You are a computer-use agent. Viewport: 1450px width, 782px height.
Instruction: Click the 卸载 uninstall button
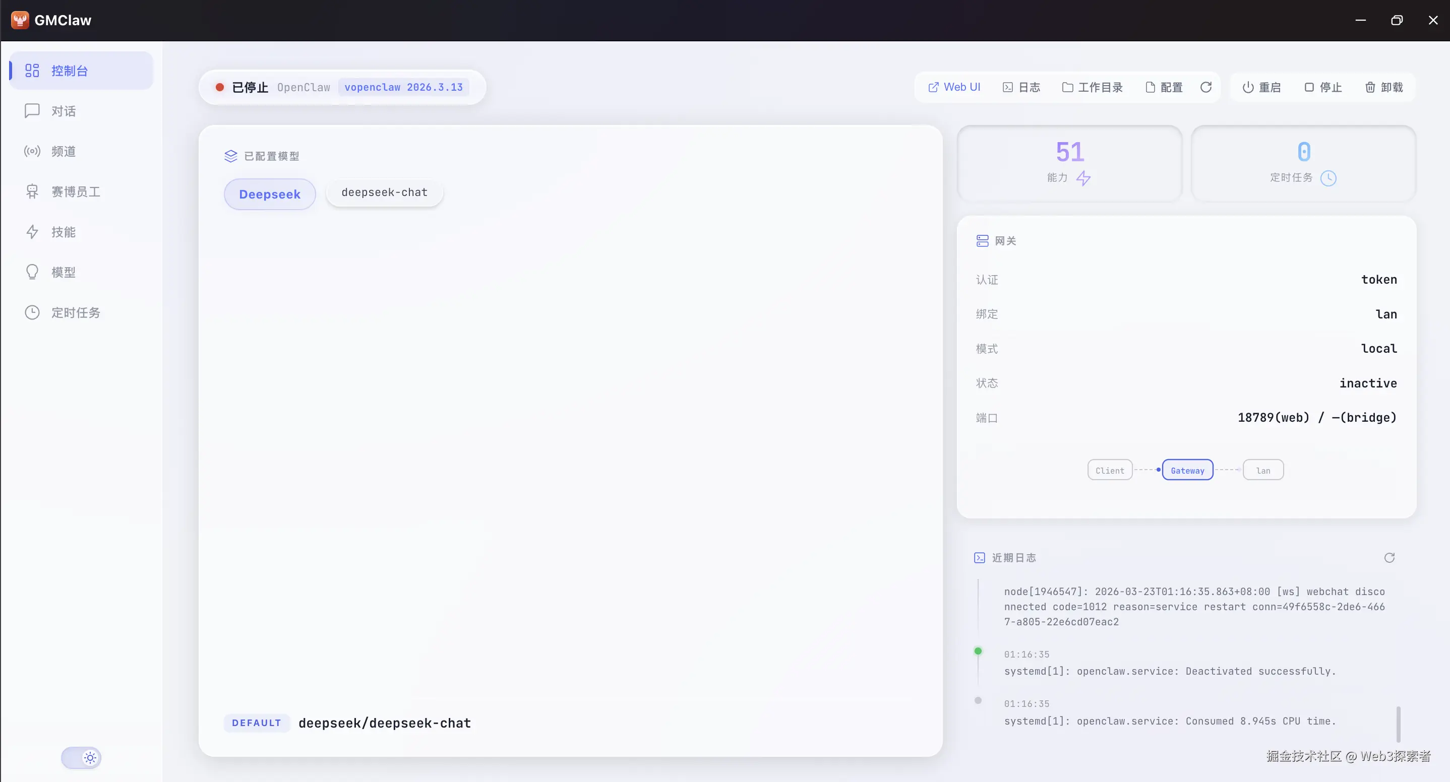pyautogui.click(x=1384, y=87)
